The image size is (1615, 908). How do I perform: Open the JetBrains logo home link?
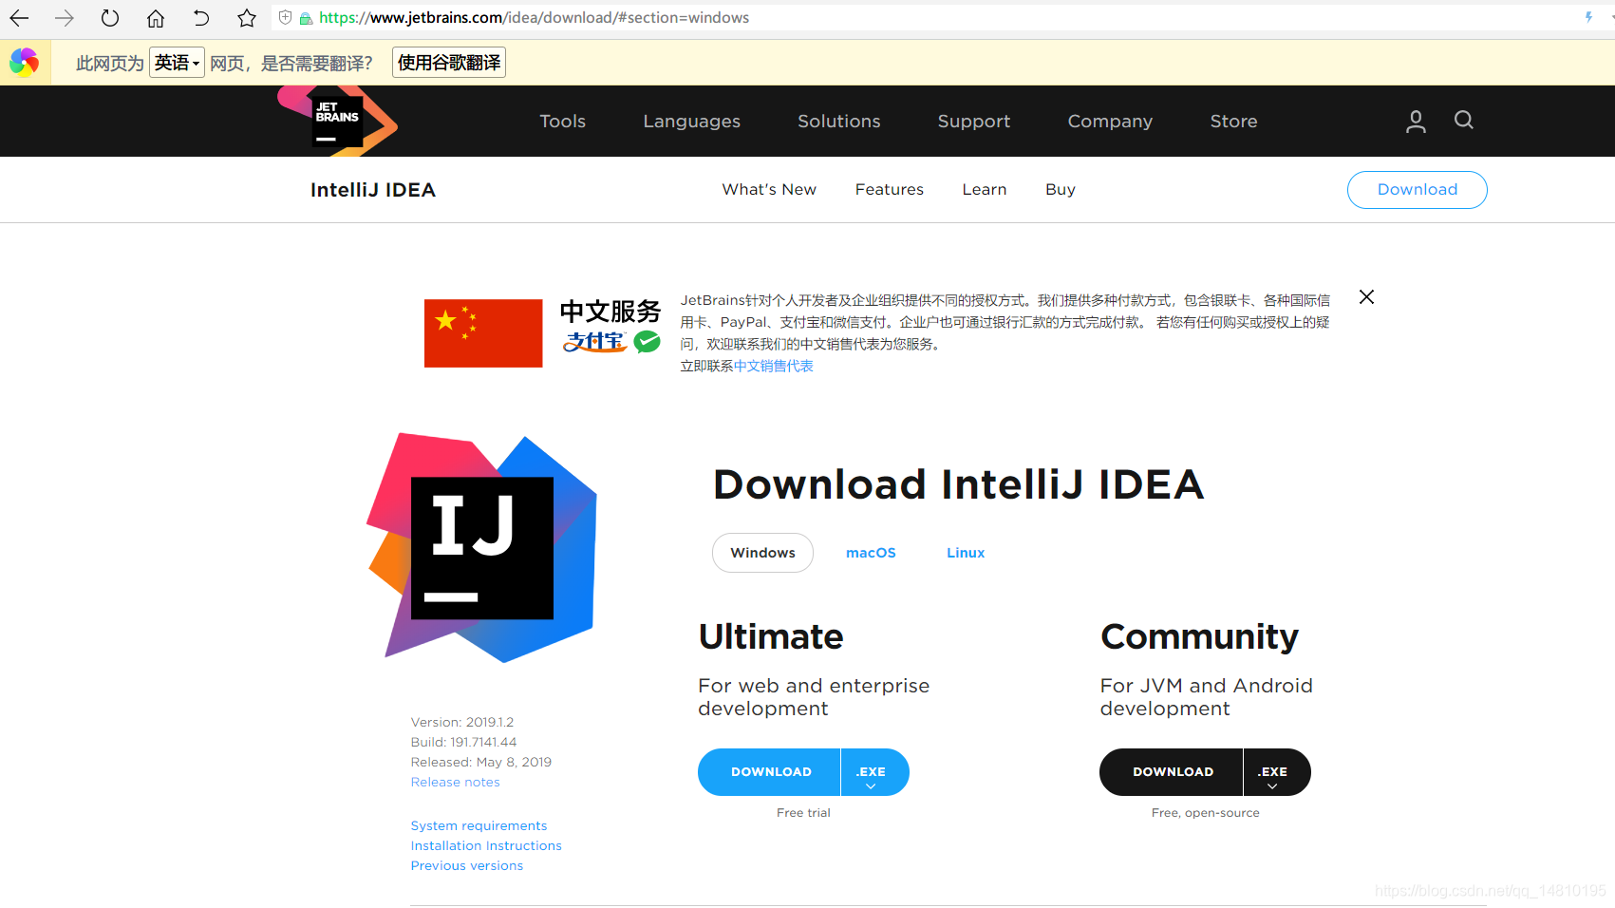point(337,121)
